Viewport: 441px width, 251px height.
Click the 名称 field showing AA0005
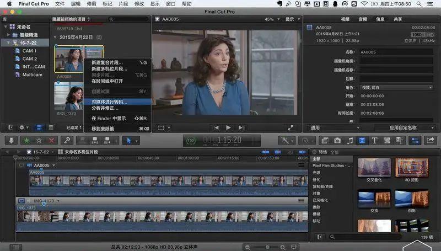(x=396, y=52)
